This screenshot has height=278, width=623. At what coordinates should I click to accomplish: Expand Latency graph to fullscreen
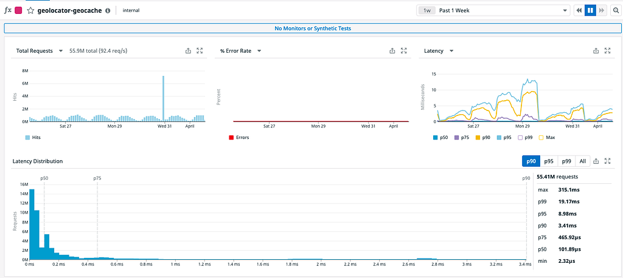607,51
